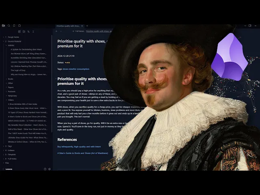Open A System for Decluttering note

point(26,50)
